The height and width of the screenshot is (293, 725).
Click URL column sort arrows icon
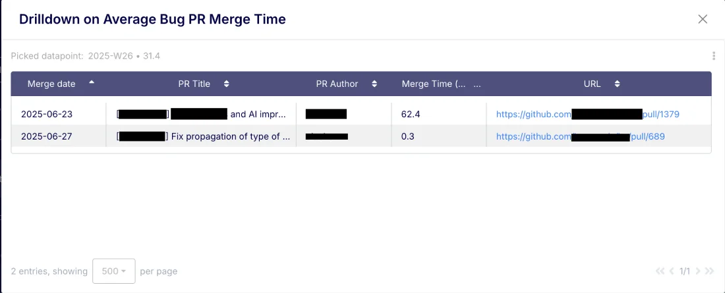617,84
